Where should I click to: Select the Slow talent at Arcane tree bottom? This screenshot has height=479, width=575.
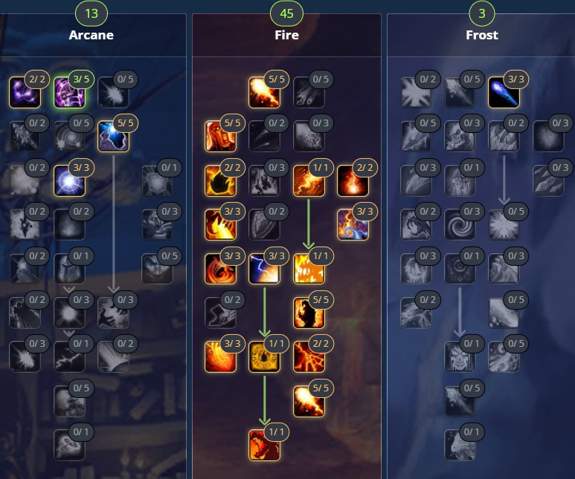[69, 445]
